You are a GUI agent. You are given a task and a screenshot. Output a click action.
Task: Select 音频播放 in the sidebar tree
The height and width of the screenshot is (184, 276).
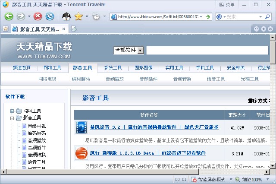tap(37, 140)
